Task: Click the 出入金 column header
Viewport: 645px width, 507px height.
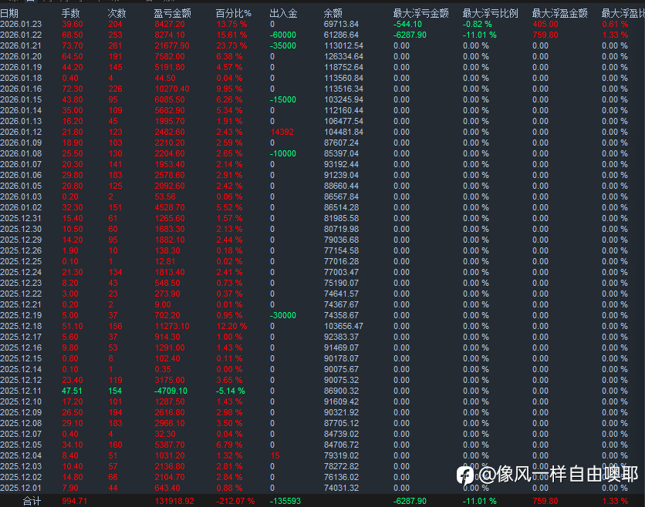Action: point(283,14)
